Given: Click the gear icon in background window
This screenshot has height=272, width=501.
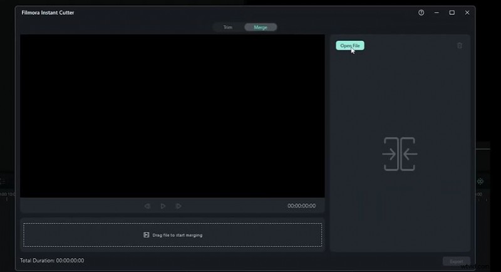Looking at the screenshot, I should [480, 182].
